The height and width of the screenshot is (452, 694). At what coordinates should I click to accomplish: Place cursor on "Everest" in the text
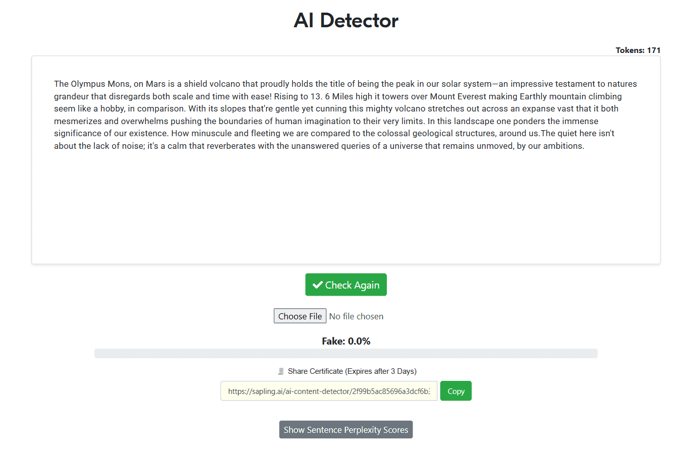pyautogui.click(x=472, y=96)
